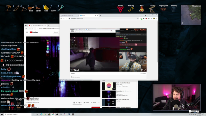Select cooked meat in hotbar slot 4
The height and width of the screenshot is (116, 206).
pos(31,8)
